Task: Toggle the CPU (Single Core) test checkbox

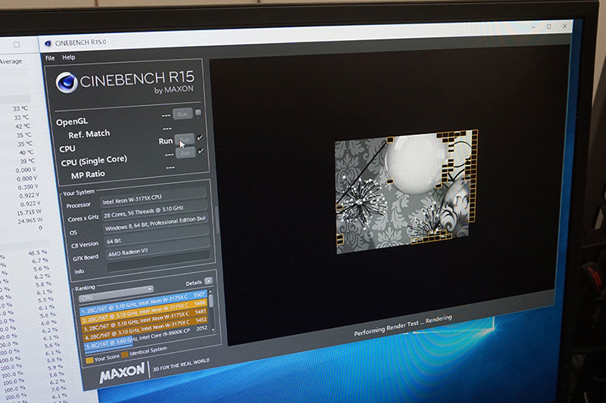Action: [x=201, y=150]
